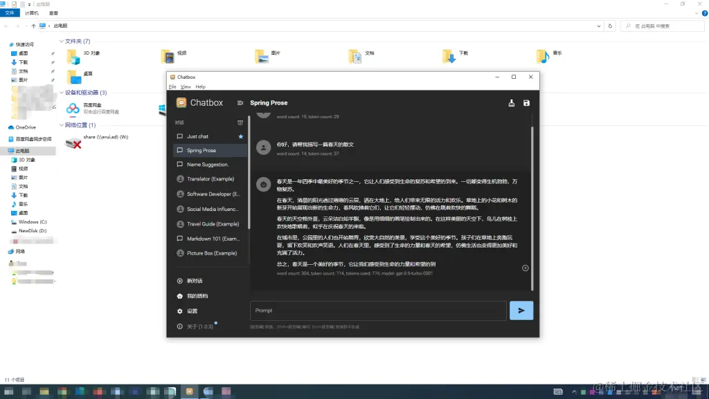The image size is (709, 399).
Task: Select the disconnected share network drive
Action: tap(73, 142)
